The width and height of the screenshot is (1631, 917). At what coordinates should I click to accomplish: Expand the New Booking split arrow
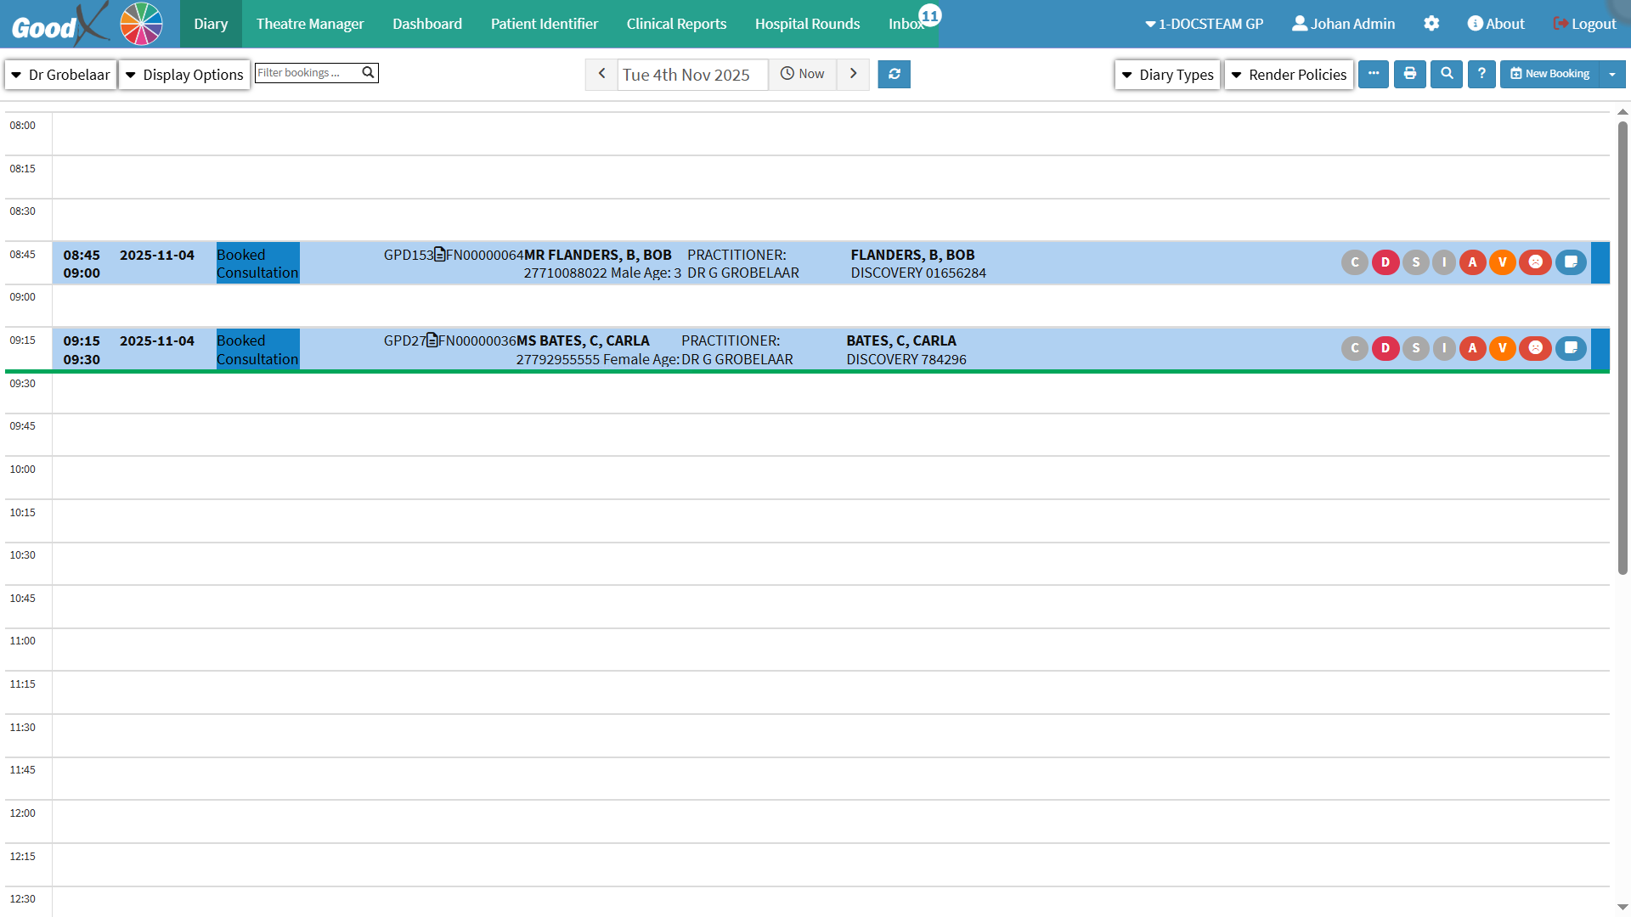click(x=1611, y=74)
